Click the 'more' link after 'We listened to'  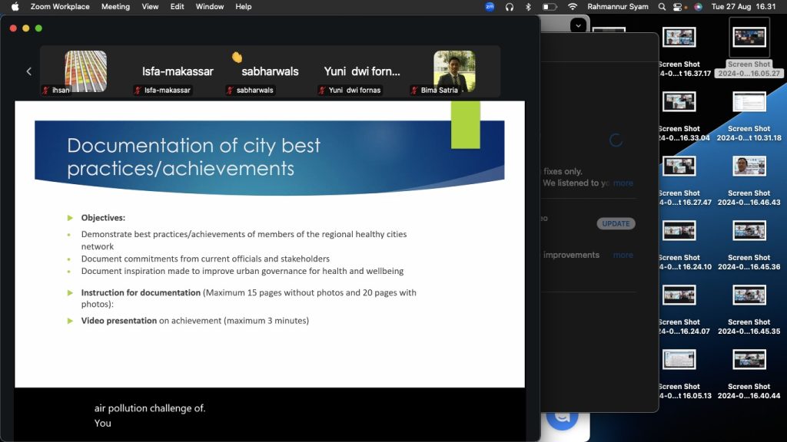(623, 183)
